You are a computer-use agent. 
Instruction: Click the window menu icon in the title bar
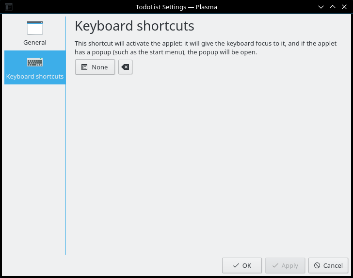[9, 7]
